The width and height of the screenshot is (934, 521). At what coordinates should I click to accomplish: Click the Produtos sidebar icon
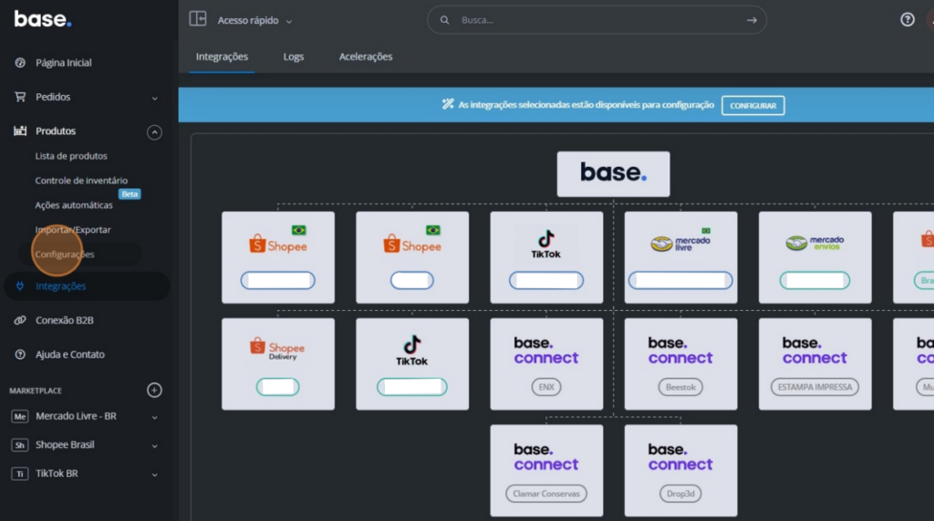coord(20,130)
